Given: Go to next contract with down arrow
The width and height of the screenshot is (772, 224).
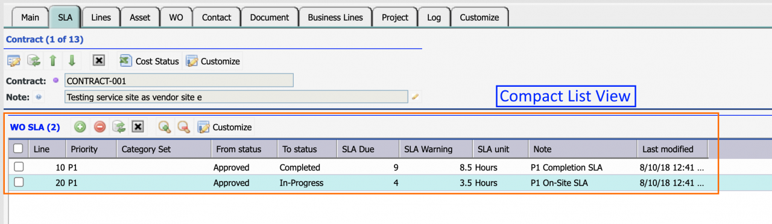Looking at the screenshot, I should tap(72, 61).
